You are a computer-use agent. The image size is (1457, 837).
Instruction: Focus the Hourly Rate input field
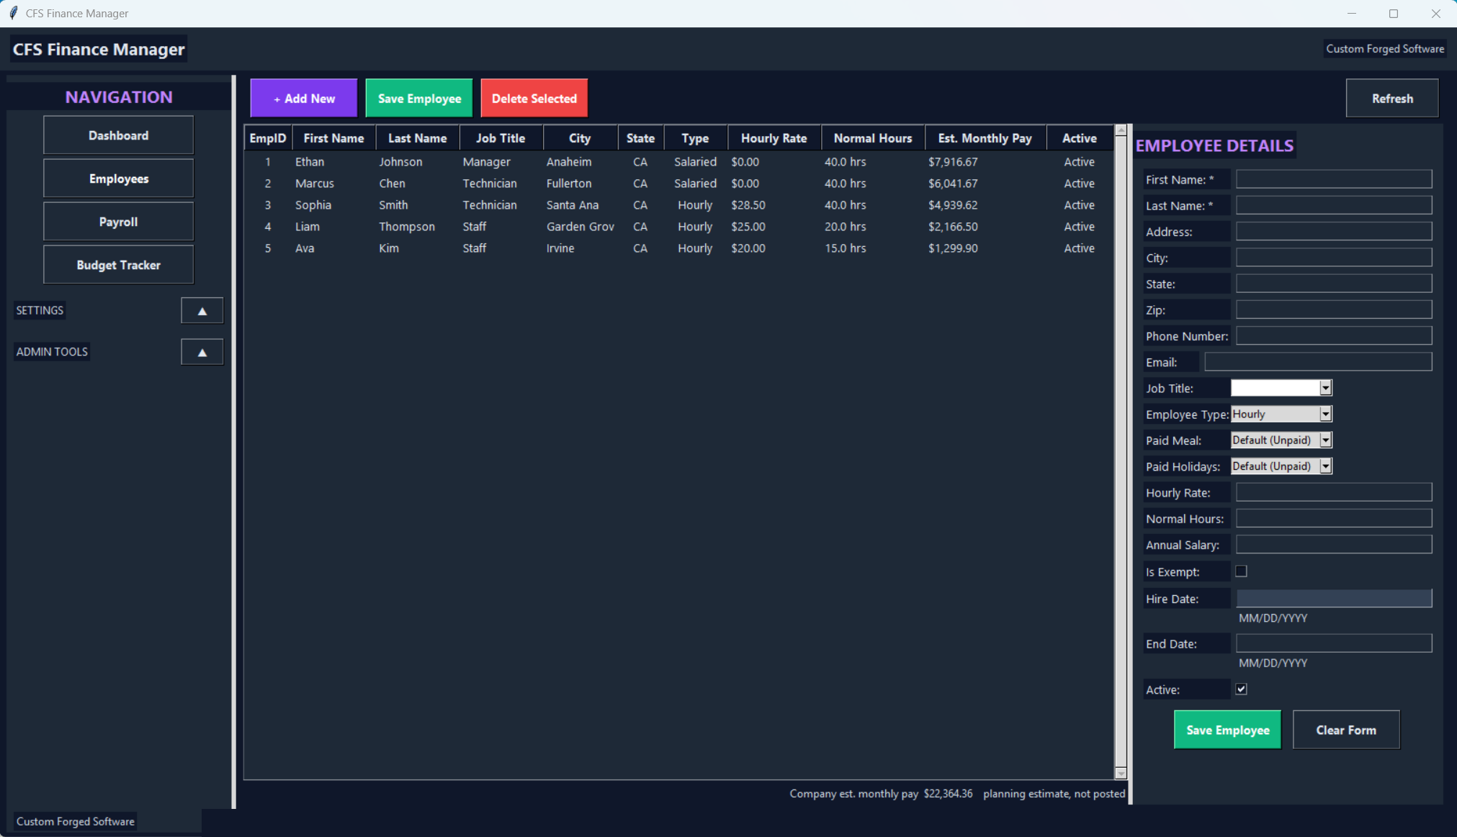pos(1334,492)
